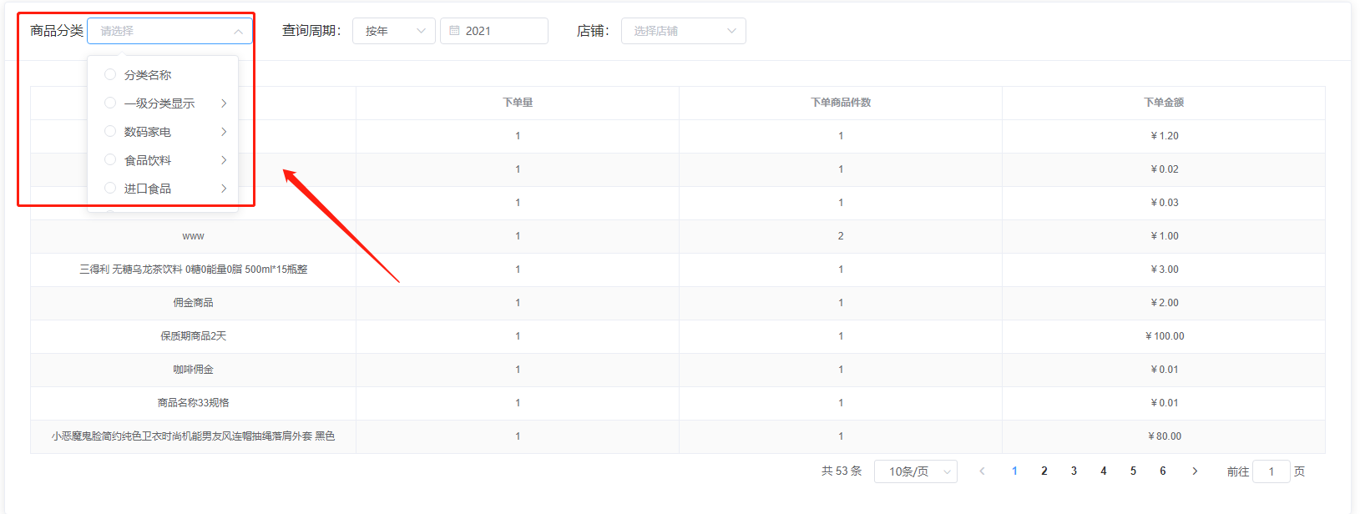
Task: Click the calendar icon in year field
Action: click(455, 31)
